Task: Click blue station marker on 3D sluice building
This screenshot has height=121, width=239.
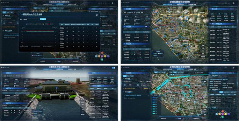Action: point(56,88)
